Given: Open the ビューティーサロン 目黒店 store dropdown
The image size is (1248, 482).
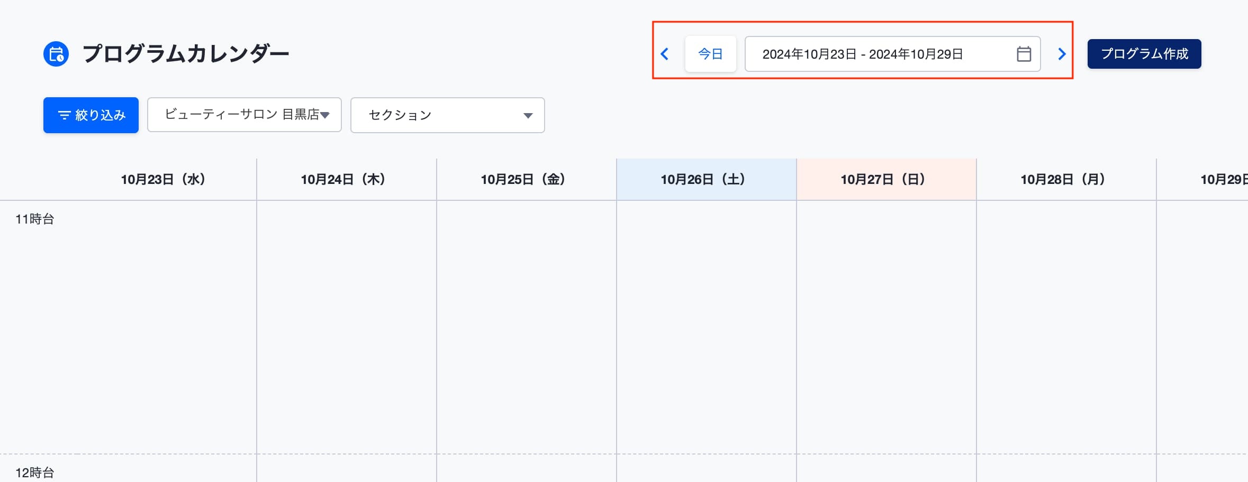Looking at the screenshot, I should [245, 115].
